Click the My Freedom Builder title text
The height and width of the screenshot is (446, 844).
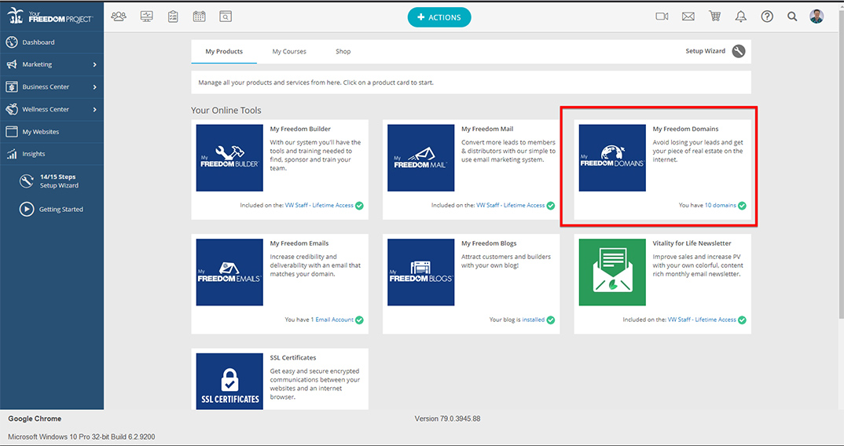pyautogui.click(x=300, y=129)
